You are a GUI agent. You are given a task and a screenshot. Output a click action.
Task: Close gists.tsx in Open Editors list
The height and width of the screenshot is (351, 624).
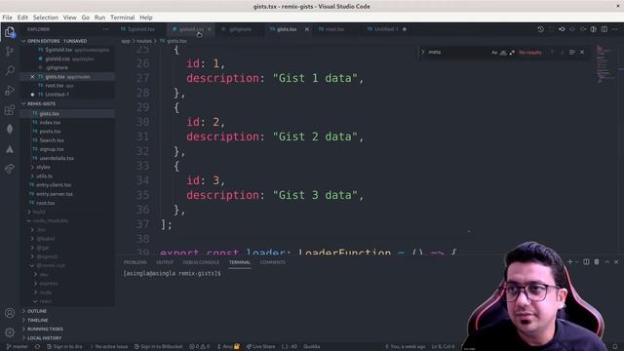(x=32, y=76)
